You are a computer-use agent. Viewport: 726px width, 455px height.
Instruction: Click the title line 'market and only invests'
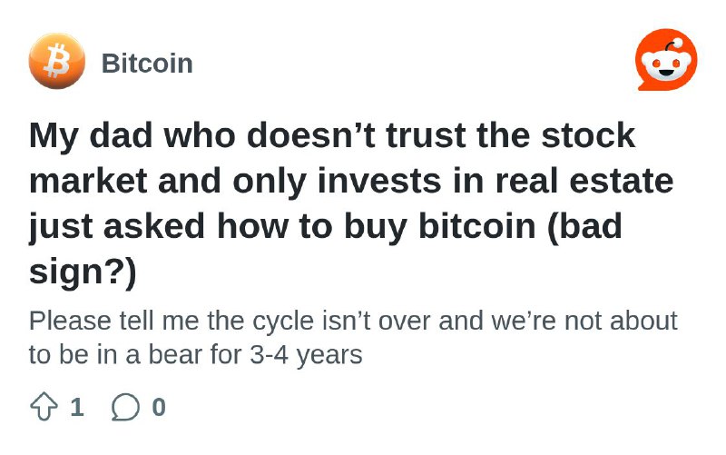click(x=351, y=181)
